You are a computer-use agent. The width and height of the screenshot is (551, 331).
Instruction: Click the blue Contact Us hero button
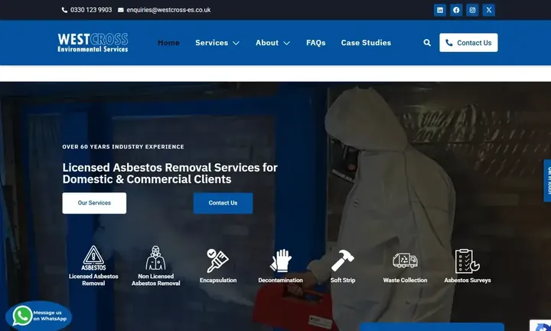pos(223,203)
